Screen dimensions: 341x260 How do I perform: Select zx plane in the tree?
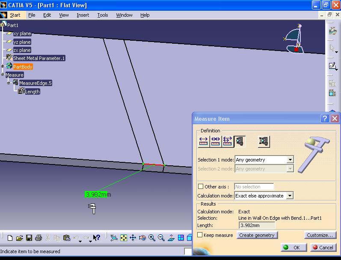(x=22, y=50)
